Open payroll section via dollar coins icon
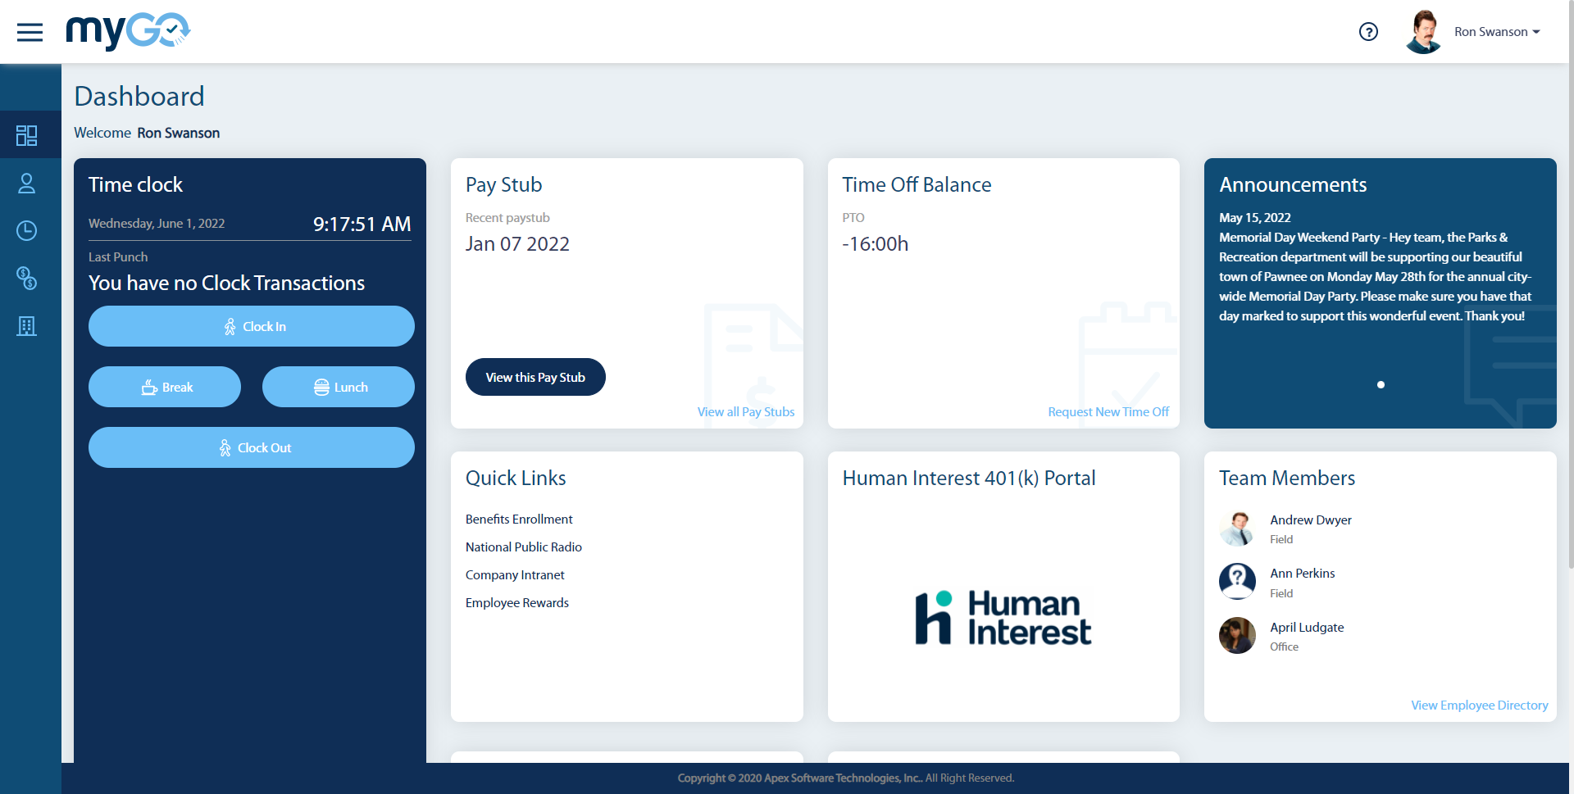The height and width of the screenshot is (794, 1574). tap(27, 279)
